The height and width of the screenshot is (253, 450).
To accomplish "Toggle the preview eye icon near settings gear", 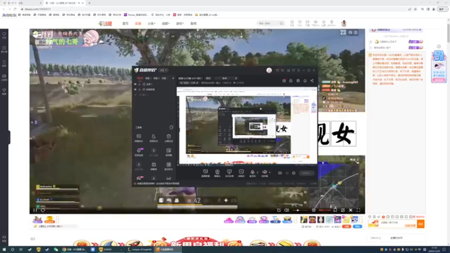I will point(287,173).
